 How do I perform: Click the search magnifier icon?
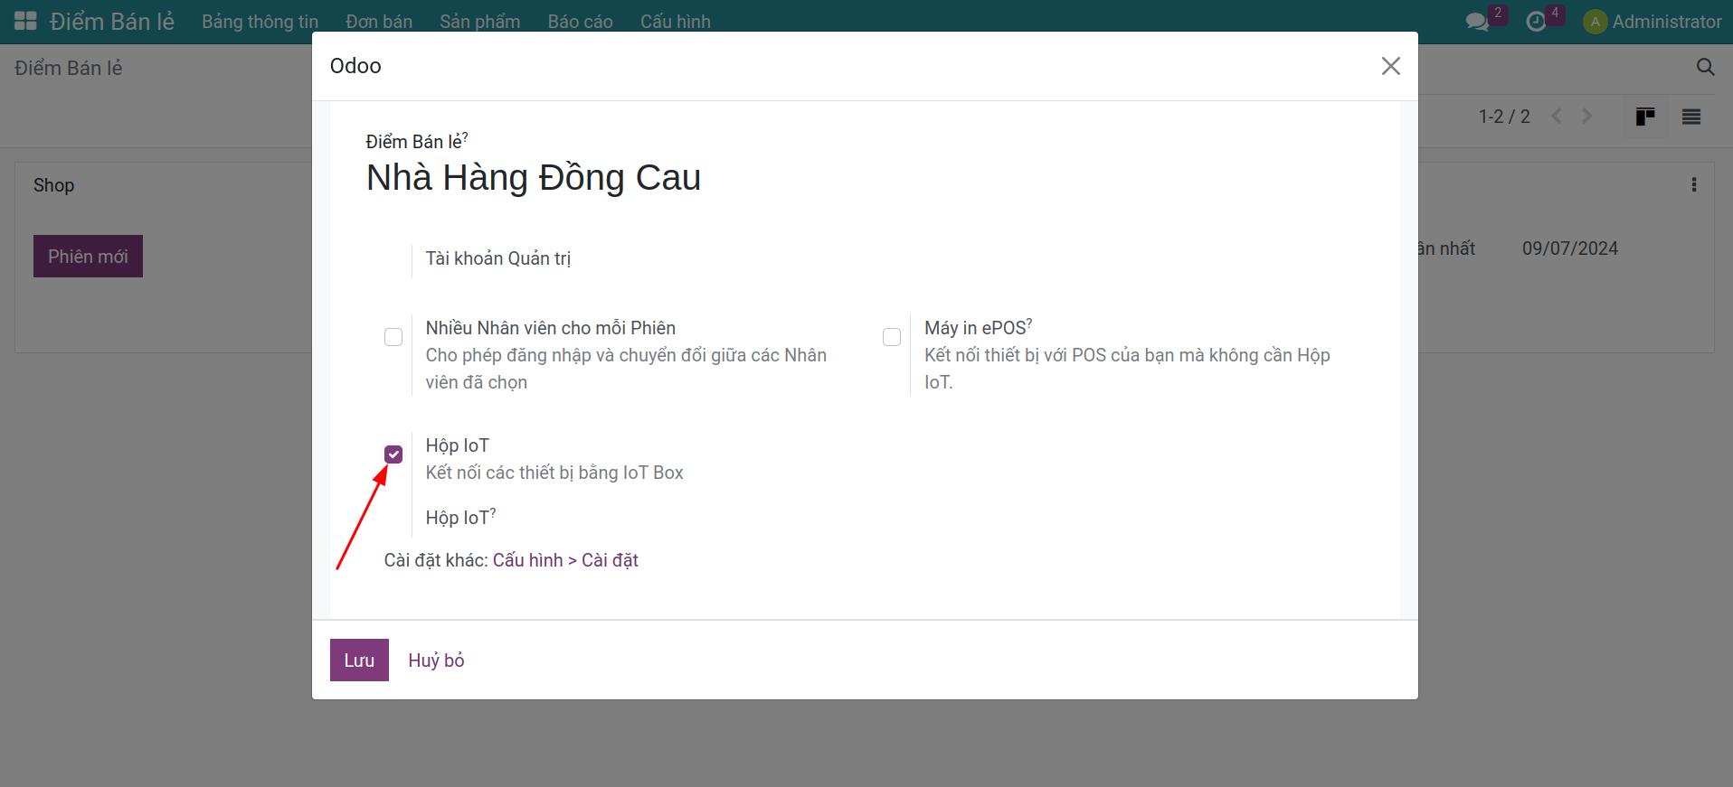(x=1705, y=68)
